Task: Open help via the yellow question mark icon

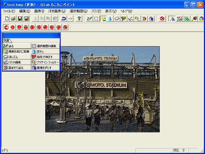Action: (79, 19)
